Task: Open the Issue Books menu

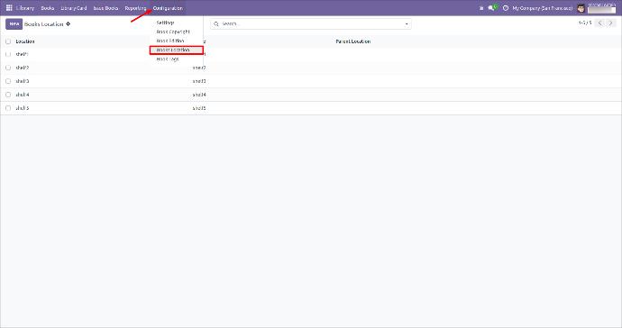Action: tap(105, 8)
